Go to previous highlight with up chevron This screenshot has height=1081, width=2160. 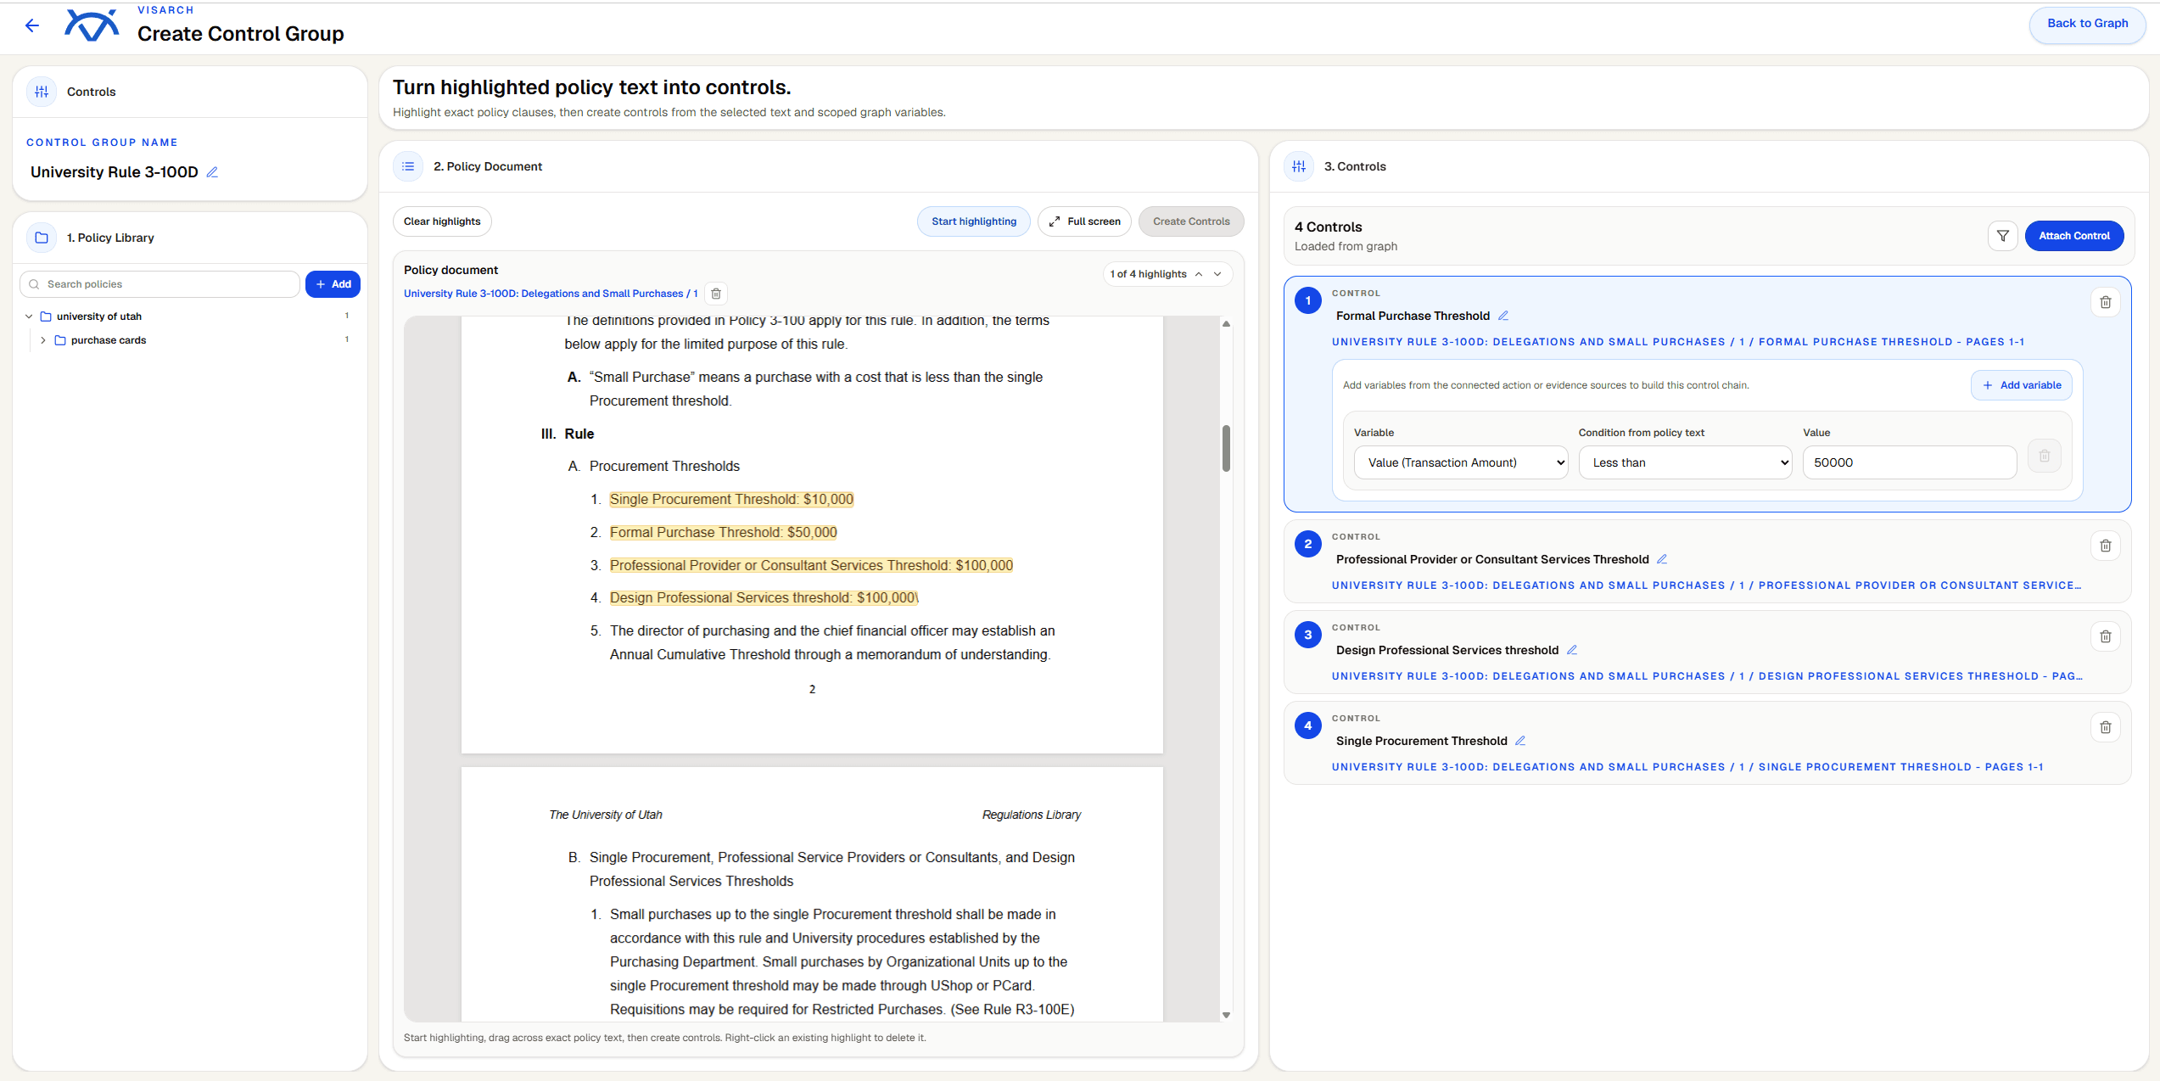click(1198, 274)
